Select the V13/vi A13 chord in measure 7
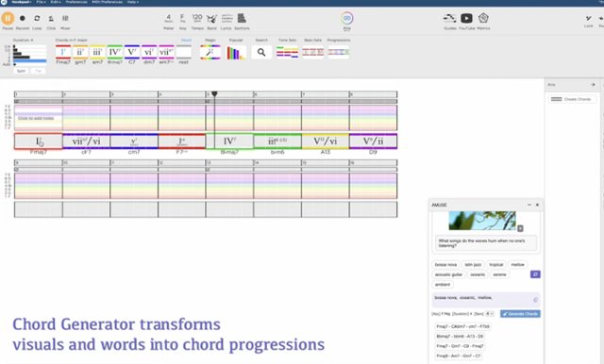Screen dimensions: 604x364 click(x=325, y=141)
